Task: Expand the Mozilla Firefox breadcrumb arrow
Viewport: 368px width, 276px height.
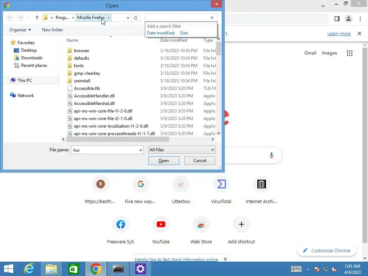Action: [109, 18]
